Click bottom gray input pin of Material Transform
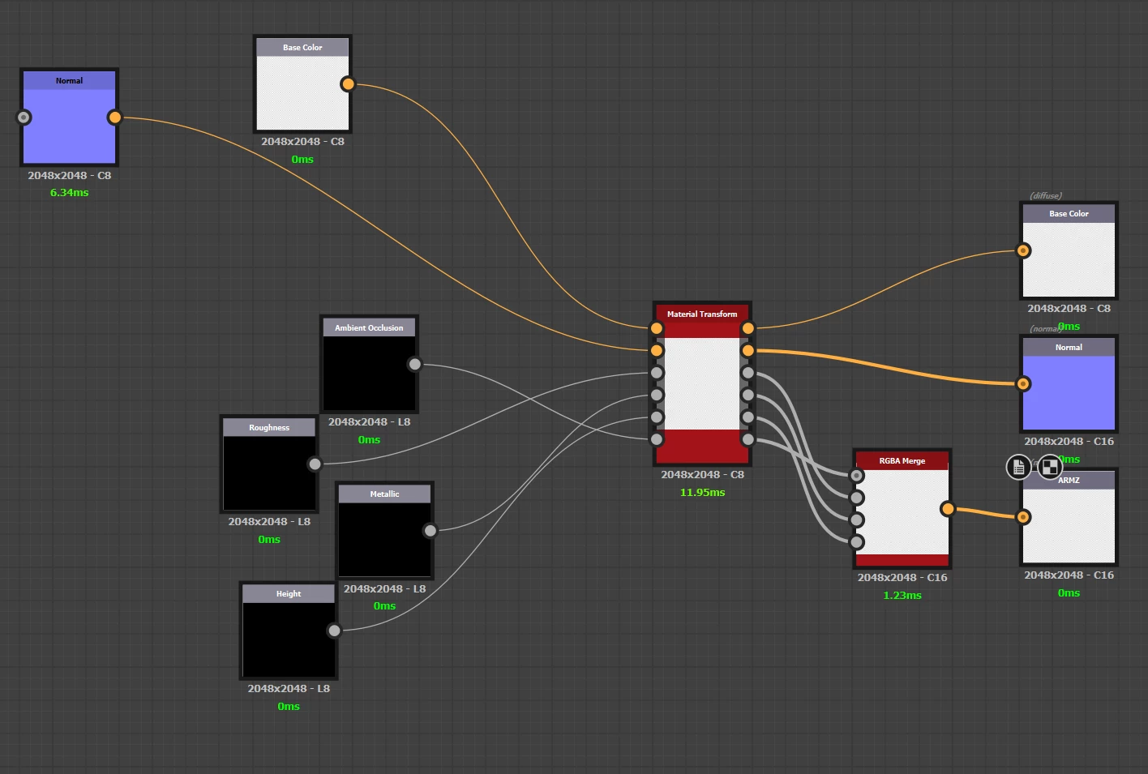Screen dimensions: 1148x774 [657, 439]
